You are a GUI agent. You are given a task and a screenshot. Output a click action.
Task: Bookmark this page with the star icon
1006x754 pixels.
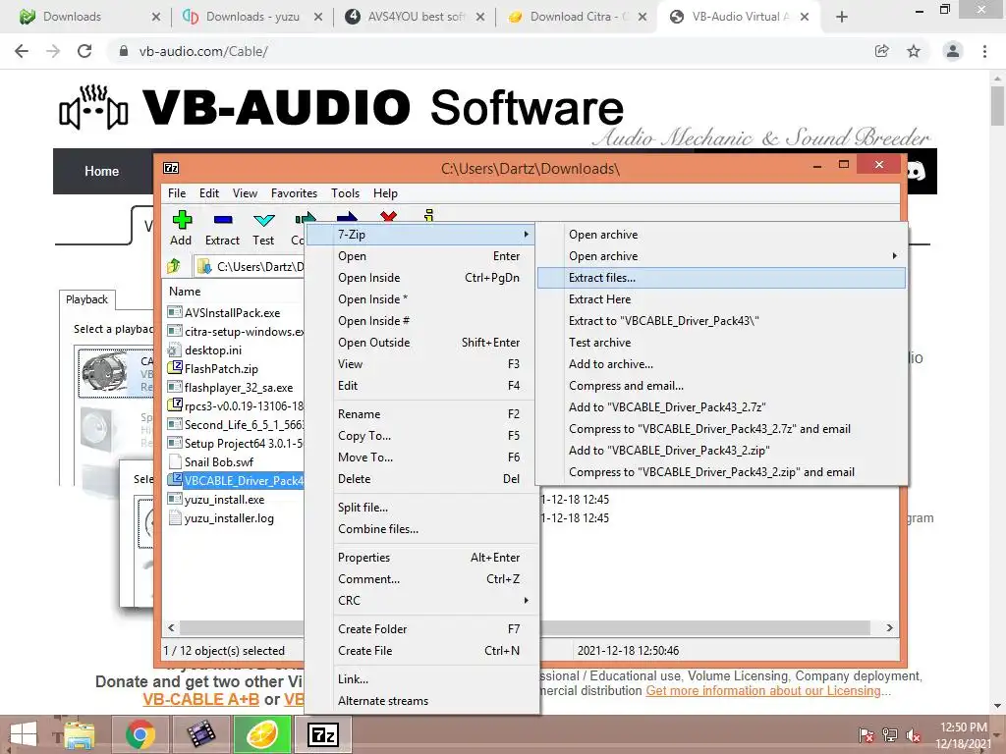click(914, 51)
